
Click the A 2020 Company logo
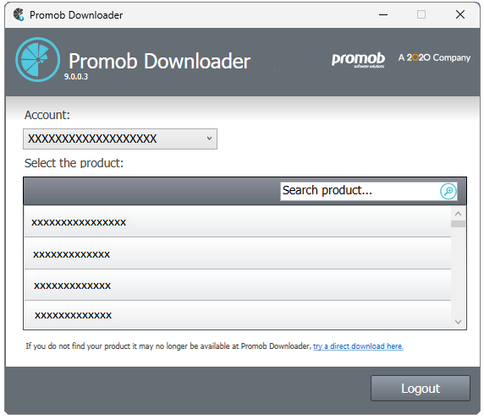coord(434,57)
